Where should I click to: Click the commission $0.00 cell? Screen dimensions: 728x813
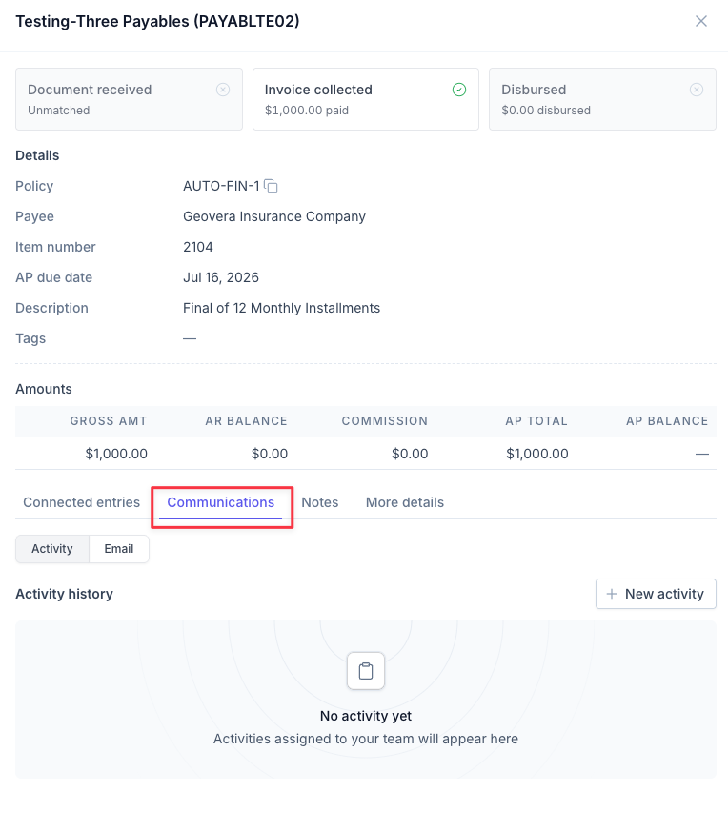410,454
